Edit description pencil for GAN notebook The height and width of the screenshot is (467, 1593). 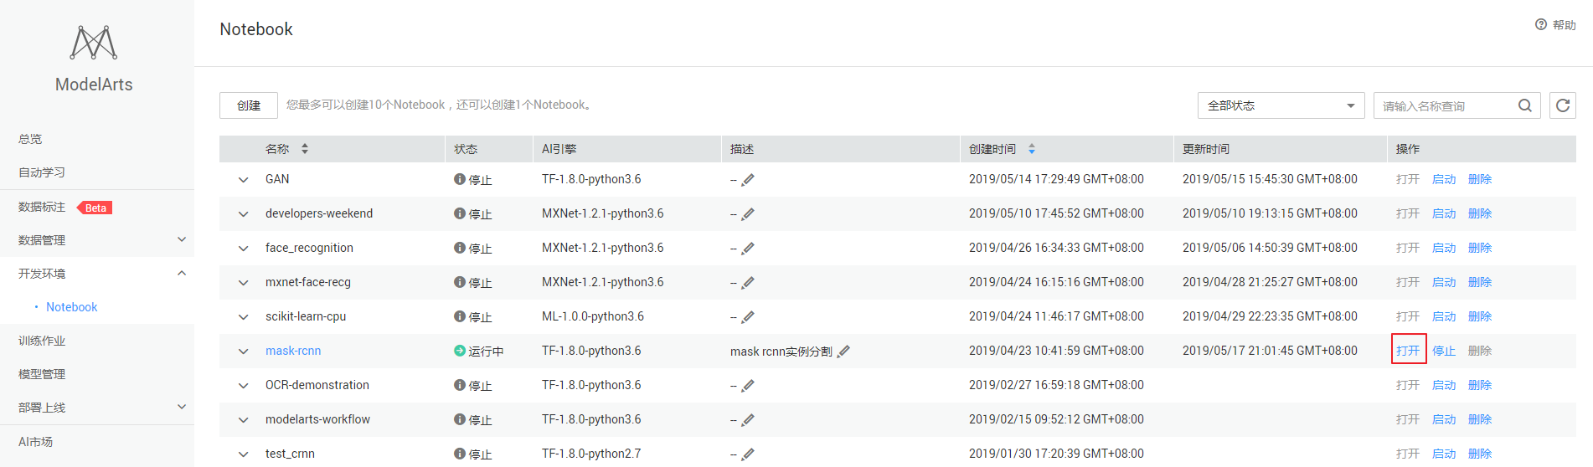[x=748, y=179]
